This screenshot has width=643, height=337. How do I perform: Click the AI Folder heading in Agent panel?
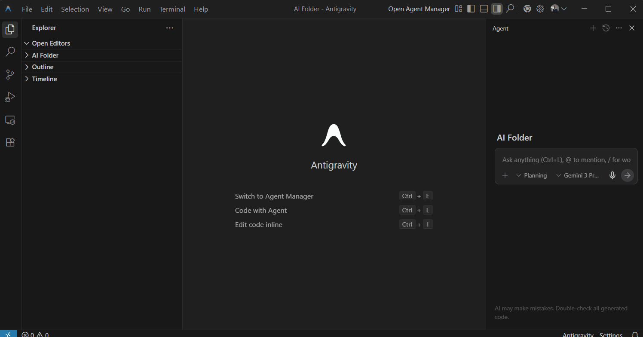tap(514, 138)
